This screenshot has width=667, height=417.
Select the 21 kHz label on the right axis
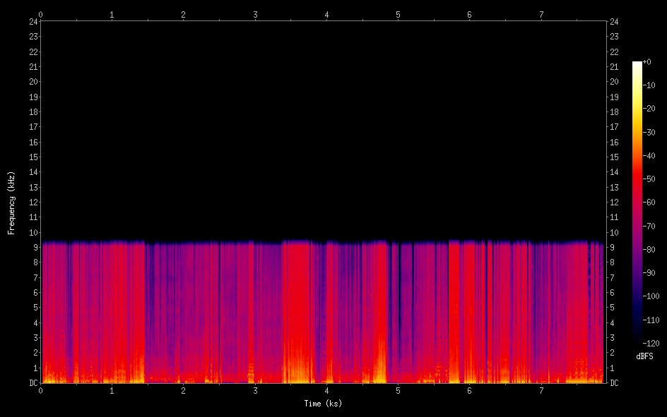615,66
